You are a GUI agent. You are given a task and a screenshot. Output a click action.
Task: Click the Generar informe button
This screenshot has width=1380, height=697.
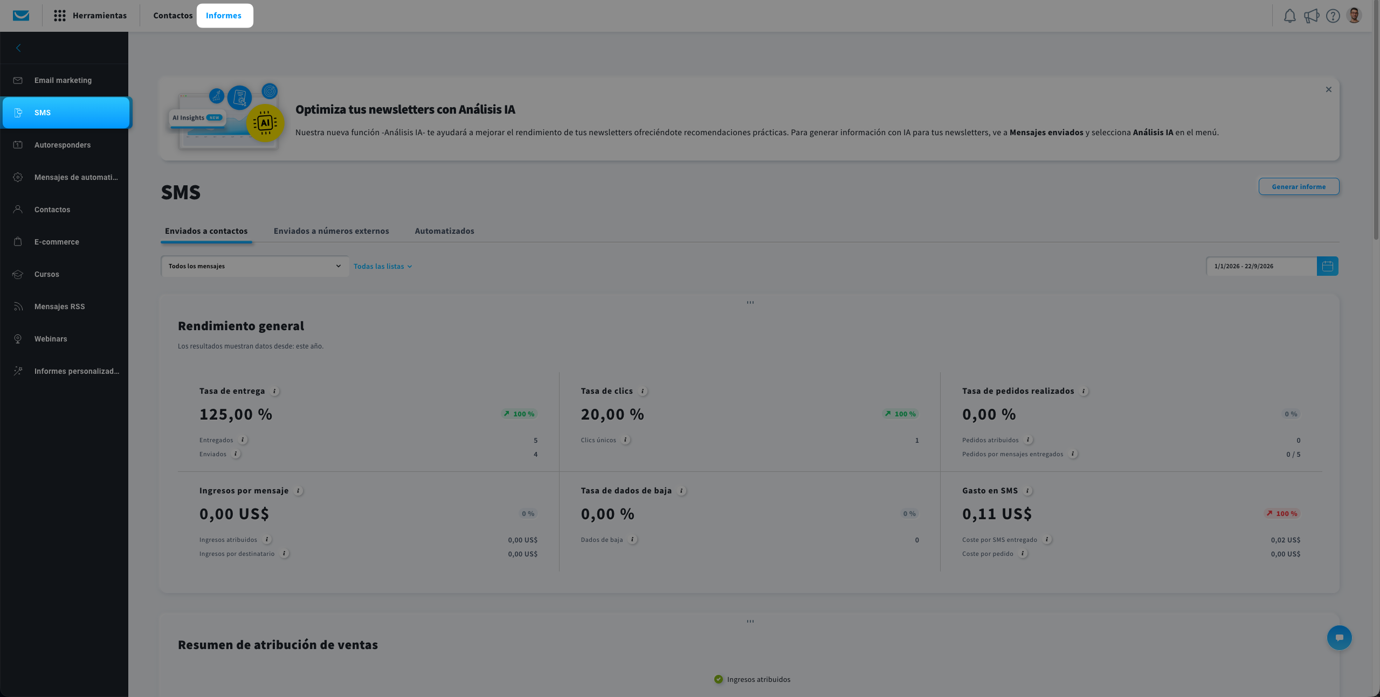tap(1299, 187)
